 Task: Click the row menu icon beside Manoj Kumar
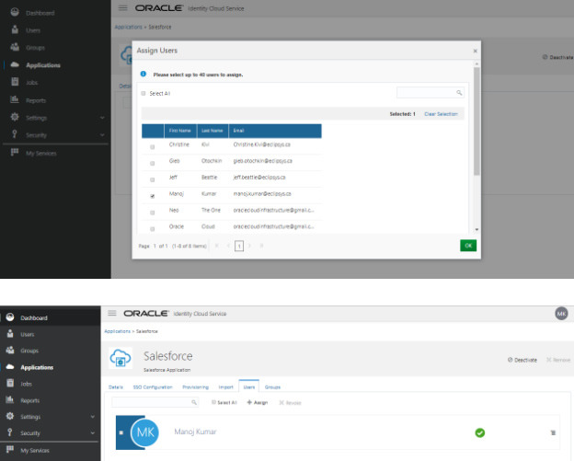coord(553,432)
